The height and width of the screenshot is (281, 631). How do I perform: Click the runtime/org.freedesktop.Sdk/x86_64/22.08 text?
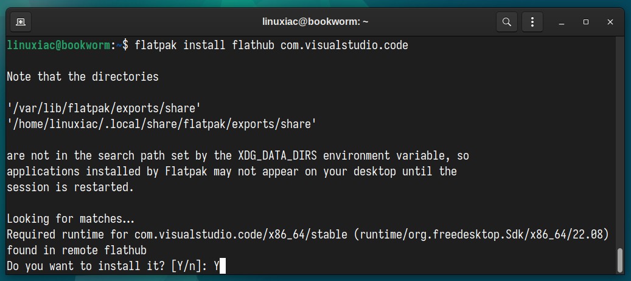(481, 234)
